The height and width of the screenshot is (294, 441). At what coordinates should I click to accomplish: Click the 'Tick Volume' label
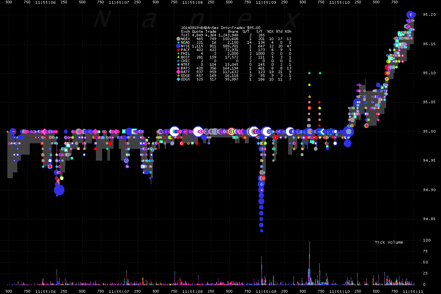pos(389,242)
